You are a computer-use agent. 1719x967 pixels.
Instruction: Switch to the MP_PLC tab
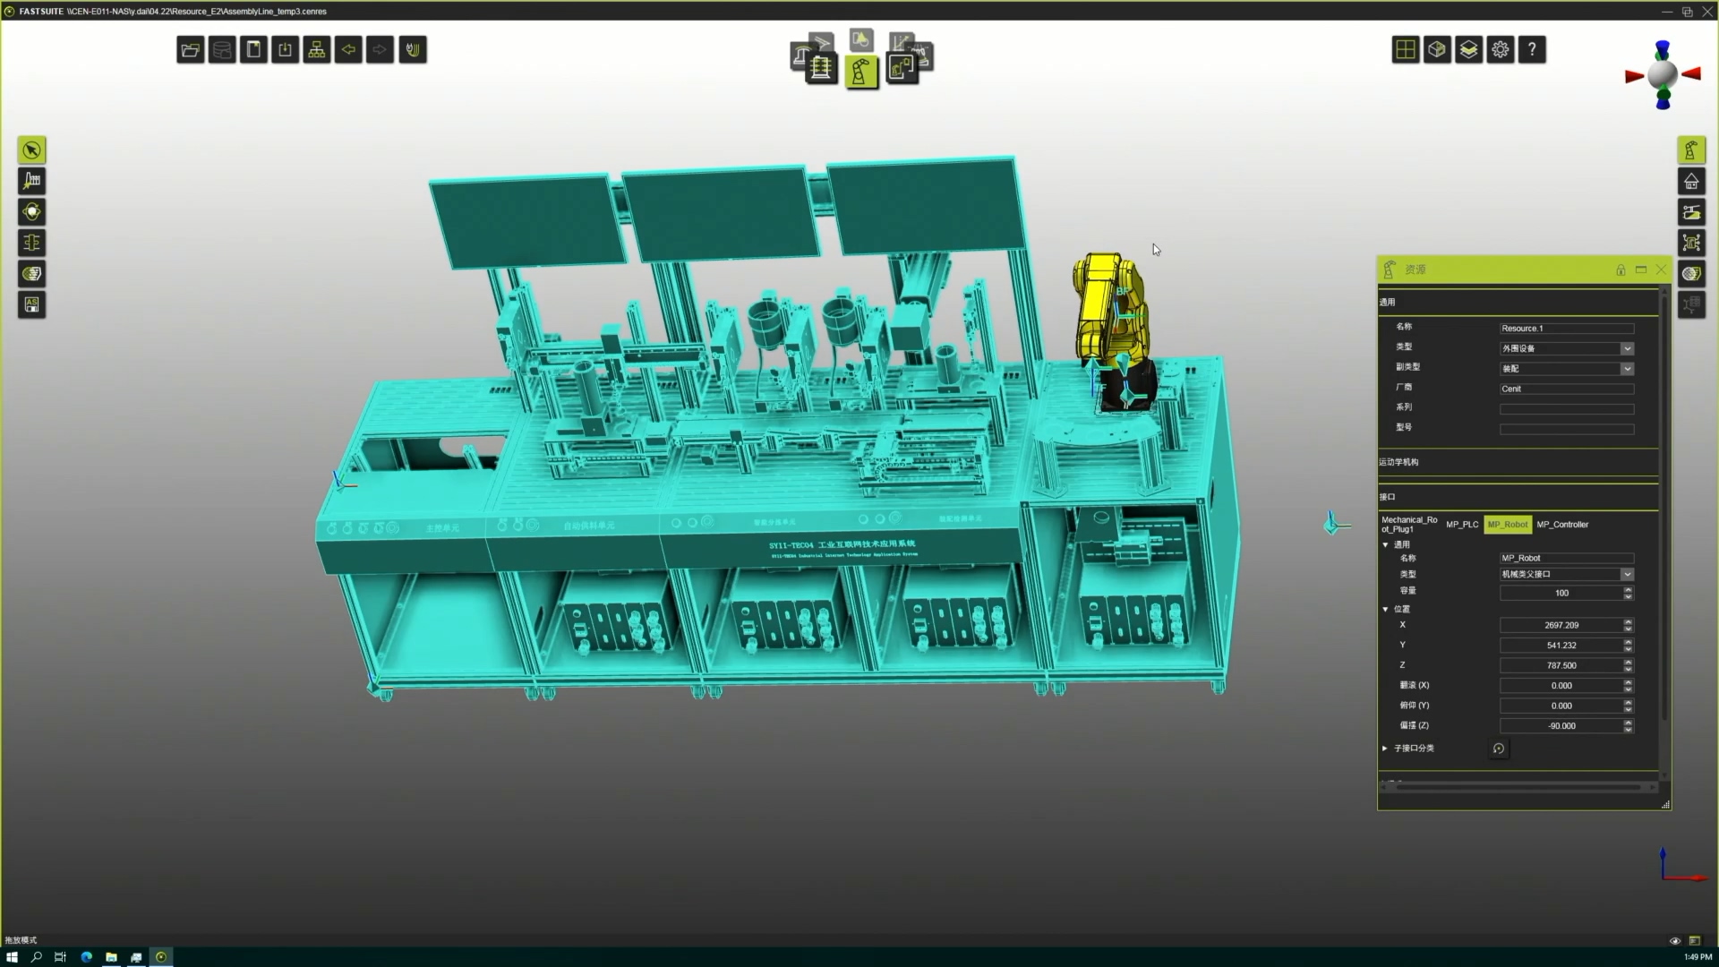click(1462, 525)
